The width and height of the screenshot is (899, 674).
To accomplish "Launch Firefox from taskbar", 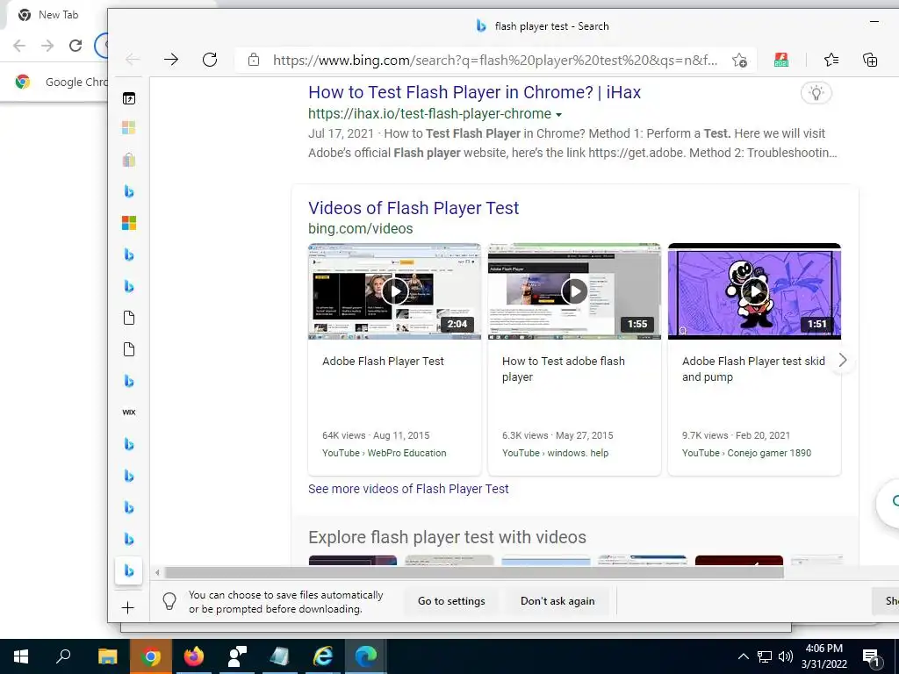I will 194,656.
